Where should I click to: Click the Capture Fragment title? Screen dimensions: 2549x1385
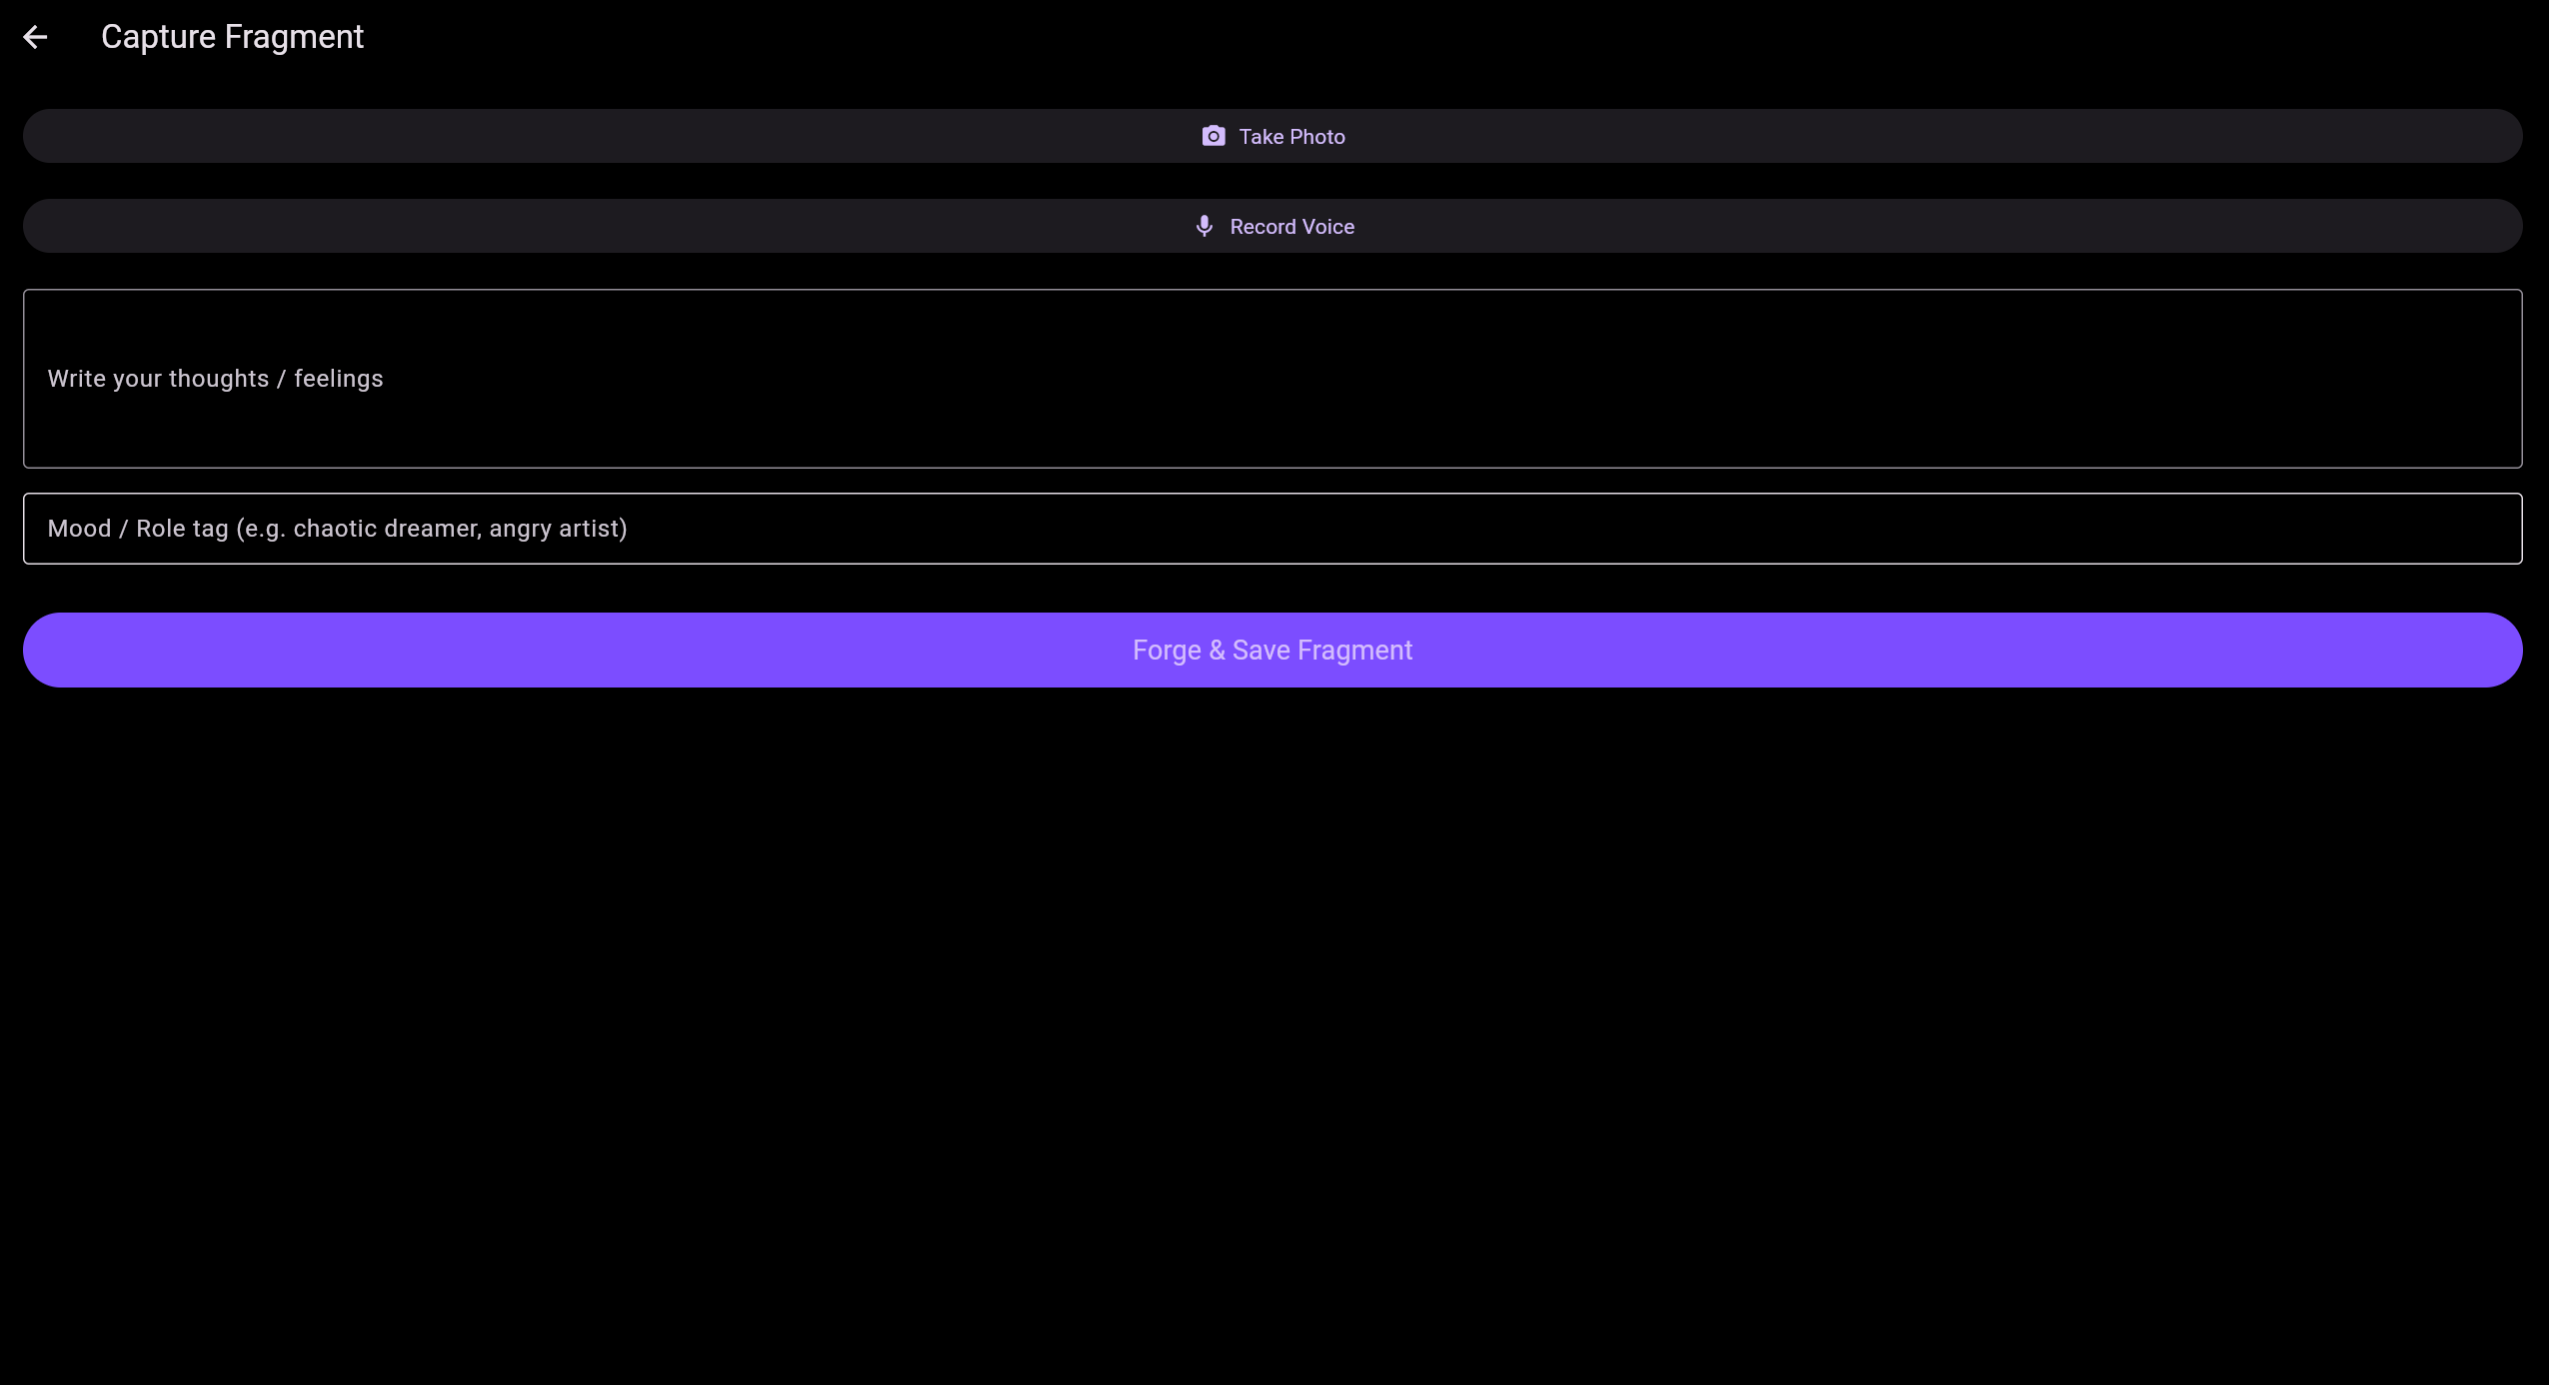coord(232,37)
